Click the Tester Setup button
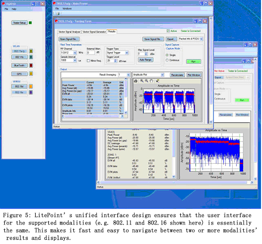The width and height of the screenshot is (262, 244). (x=19, y=23)
